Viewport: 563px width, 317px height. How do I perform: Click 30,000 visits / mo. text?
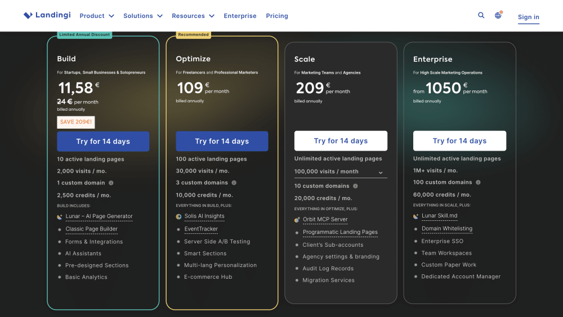(x=203, y=171)
